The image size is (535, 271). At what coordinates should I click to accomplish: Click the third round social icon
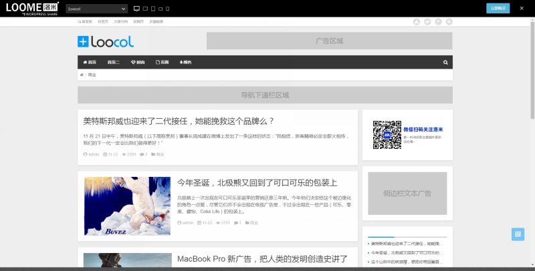[x=439, y=21]
